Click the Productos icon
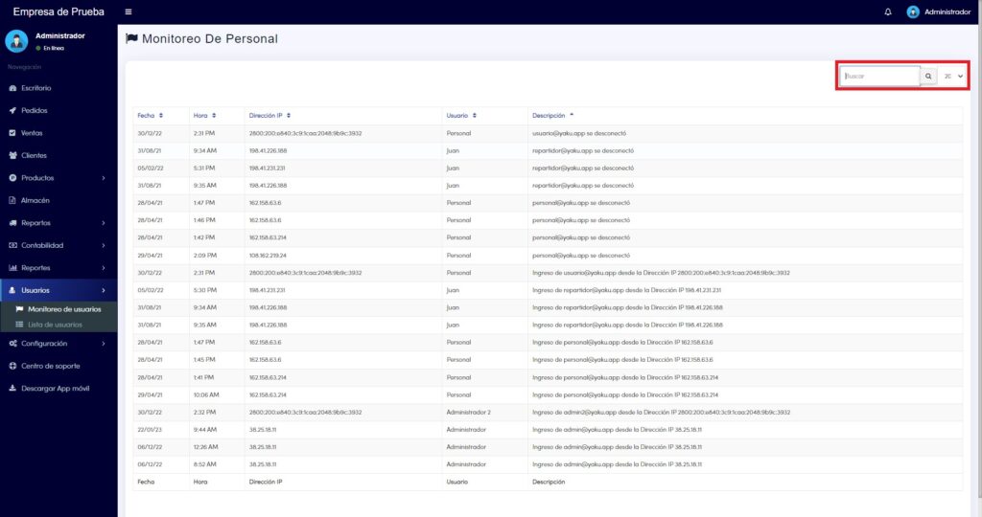 12,178
